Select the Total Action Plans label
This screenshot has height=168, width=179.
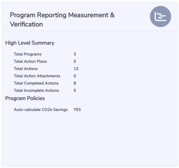(30, 61)
